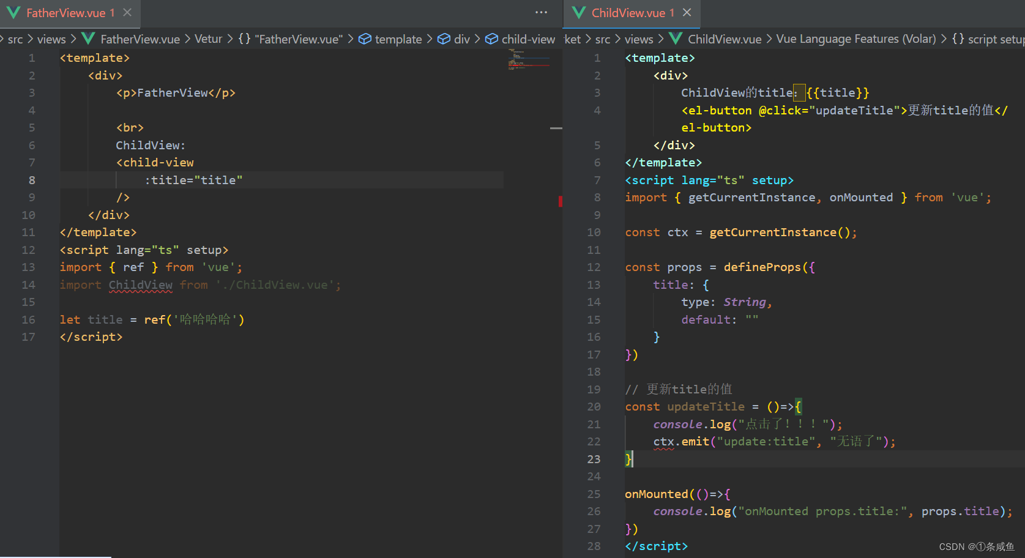Click 'views' breadcrumb in left editor
1025x558 pixels.
pyautogui.click(x=51, y=39)
